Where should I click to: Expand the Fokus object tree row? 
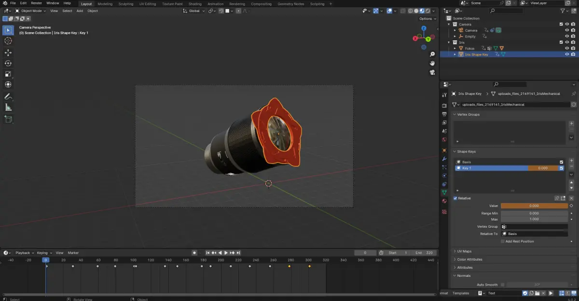[455, 48]
